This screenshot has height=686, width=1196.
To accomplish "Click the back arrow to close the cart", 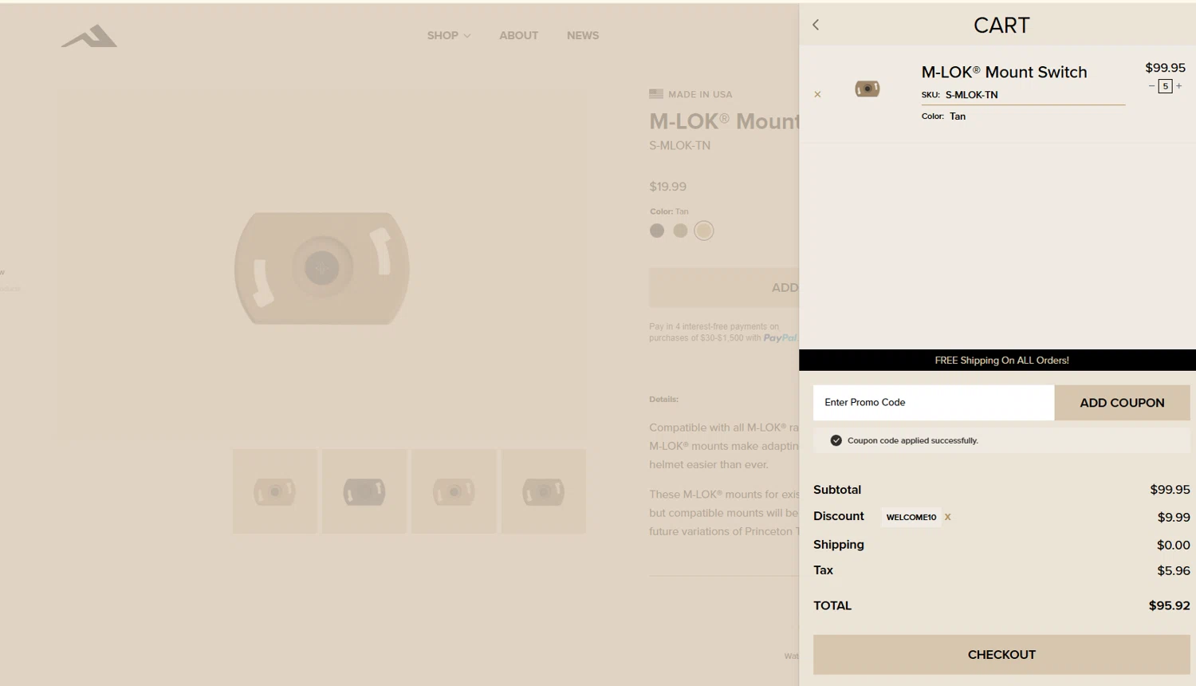I will 816,25.
